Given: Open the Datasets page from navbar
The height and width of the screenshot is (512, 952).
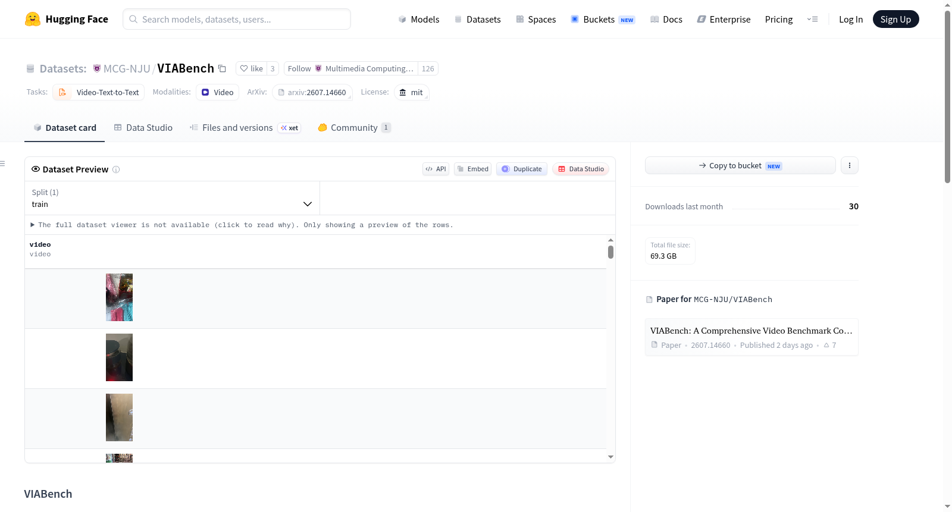Looking at the screenshot, I should (477, 19).
